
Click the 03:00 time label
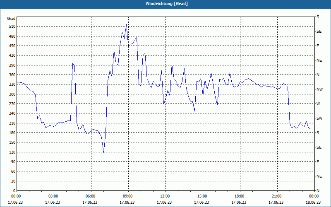click(x=53, y=196)
